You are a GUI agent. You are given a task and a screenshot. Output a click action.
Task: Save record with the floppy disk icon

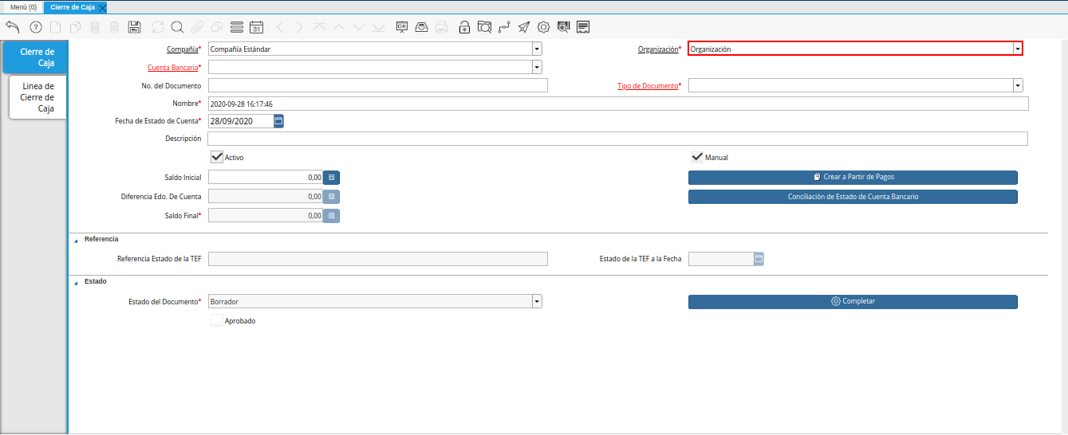135,27
